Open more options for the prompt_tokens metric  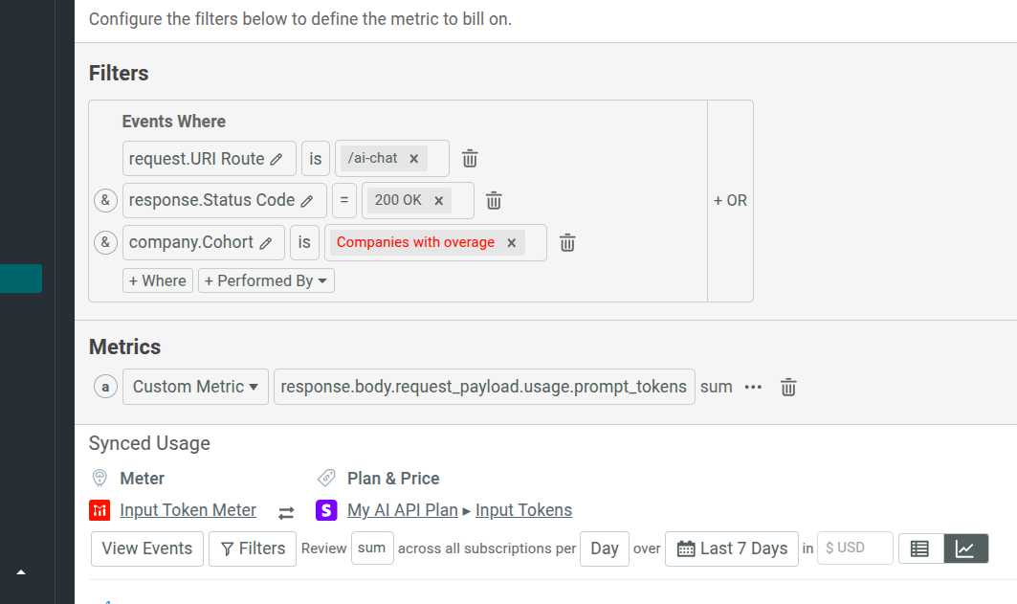click(753, 387)
